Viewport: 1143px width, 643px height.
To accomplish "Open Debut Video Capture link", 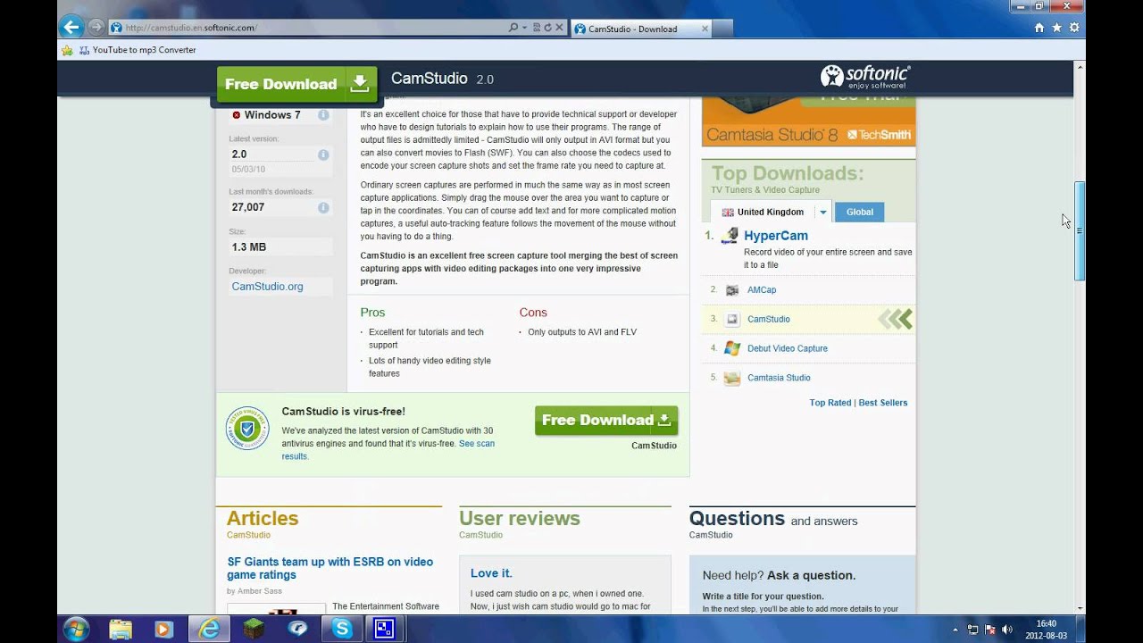I will 788,348.
